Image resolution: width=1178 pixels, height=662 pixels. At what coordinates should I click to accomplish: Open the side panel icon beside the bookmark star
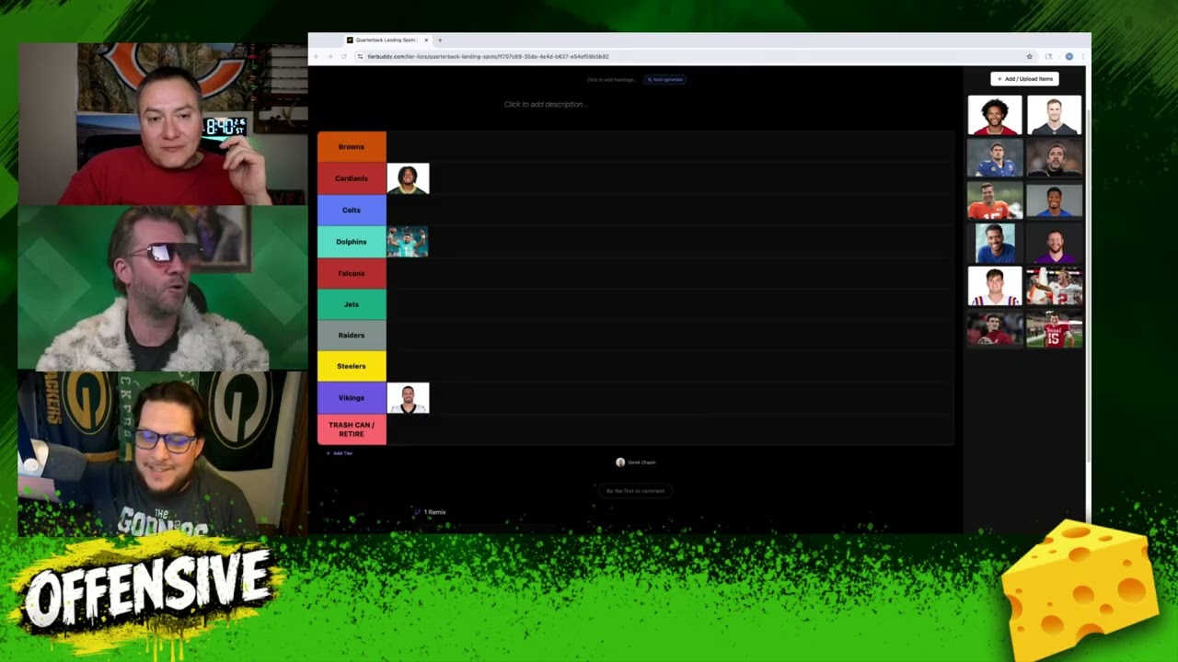1048,56
